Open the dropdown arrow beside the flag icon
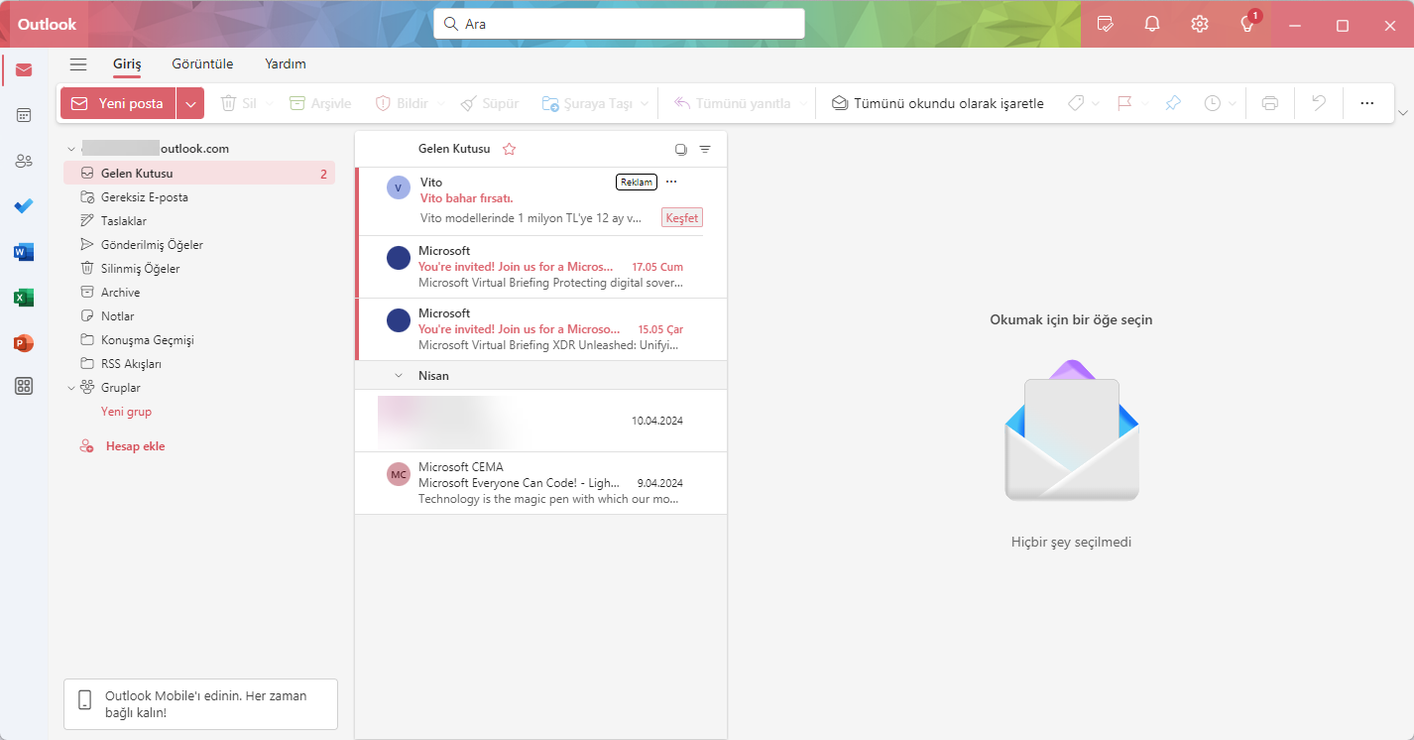Image resolution: width=1414 pixels, height=740 pixels. pos(1145,103)
